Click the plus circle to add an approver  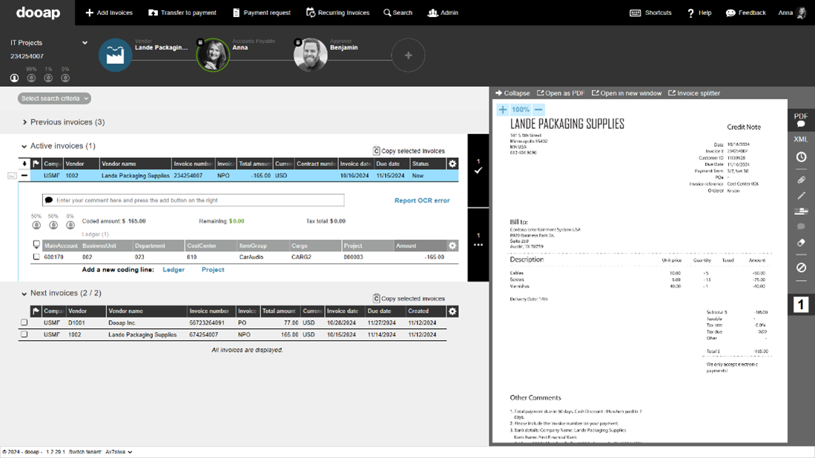(x=409, y=55)
